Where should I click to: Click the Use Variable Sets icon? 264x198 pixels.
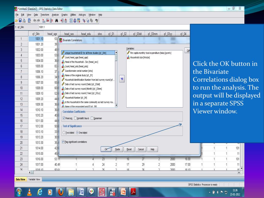pyautogui.click(x=88, y=21)
